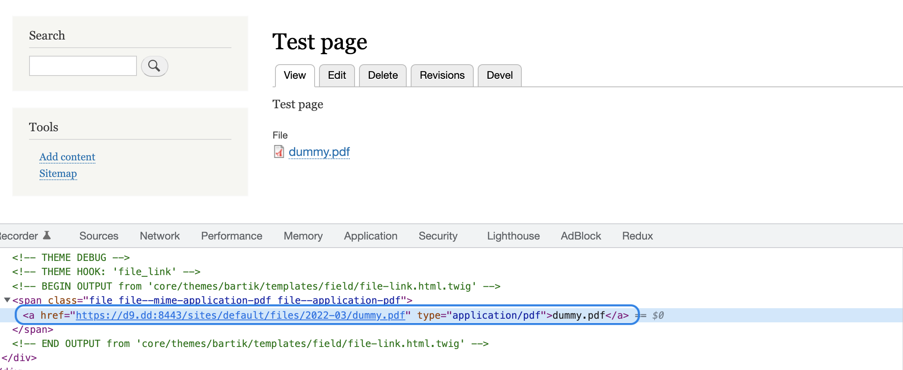Click the Tools block title
903x370 pixels.
(x=44, y=127)
